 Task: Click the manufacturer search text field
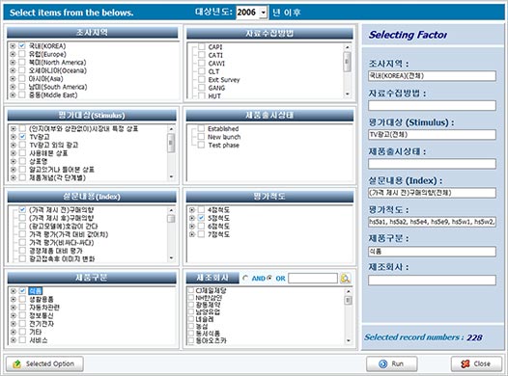(313, 278)
